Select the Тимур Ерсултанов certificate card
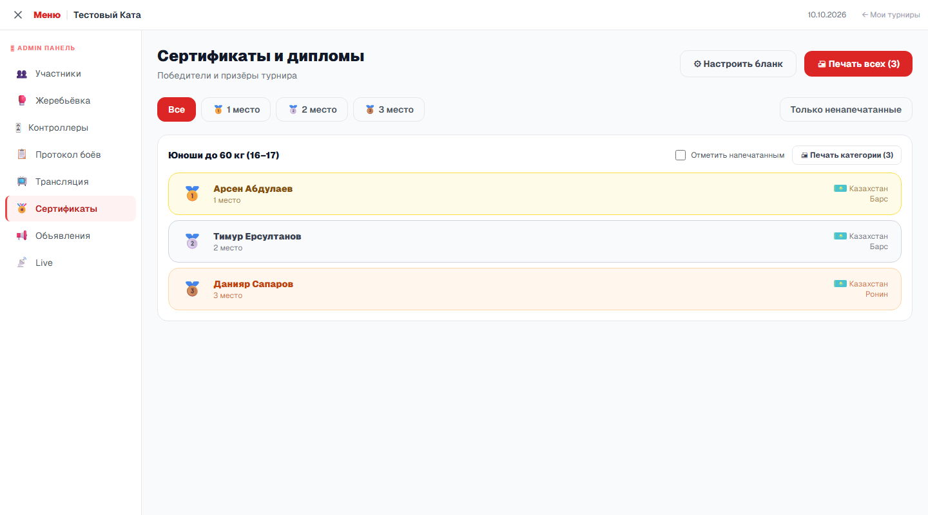 tap(535, 241)
